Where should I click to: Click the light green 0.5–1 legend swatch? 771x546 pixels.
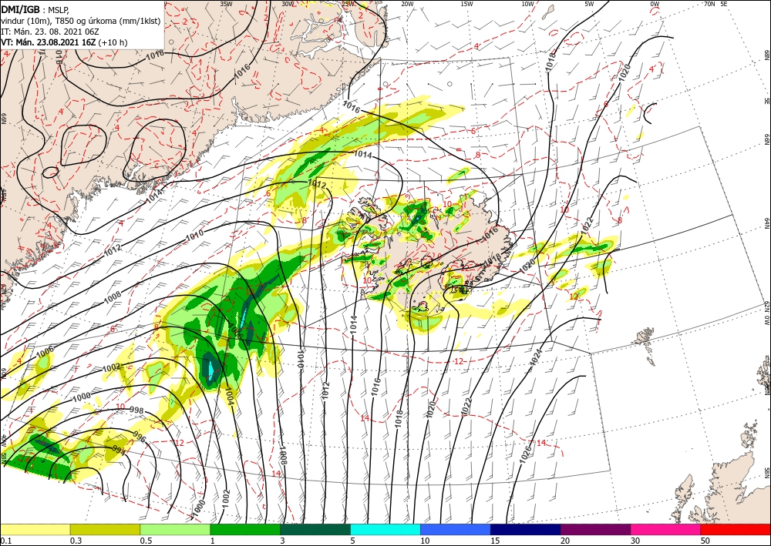coord(175,529)
